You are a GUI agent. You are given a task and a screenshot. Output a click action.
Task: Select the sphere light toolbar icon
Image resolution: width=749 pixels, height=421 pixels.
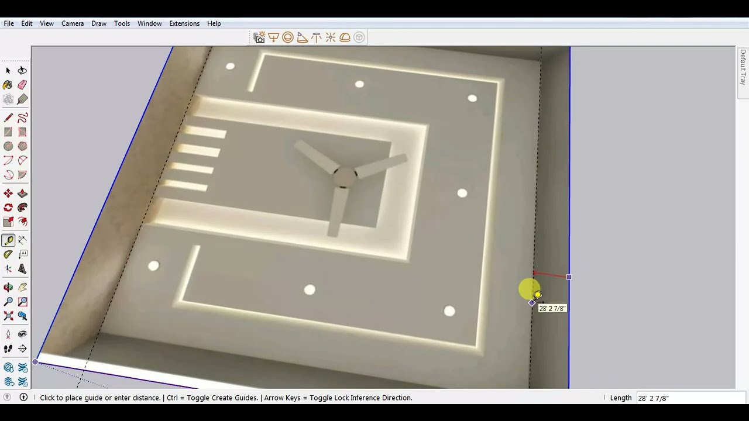pyautogui.click(x=287, y=37)
